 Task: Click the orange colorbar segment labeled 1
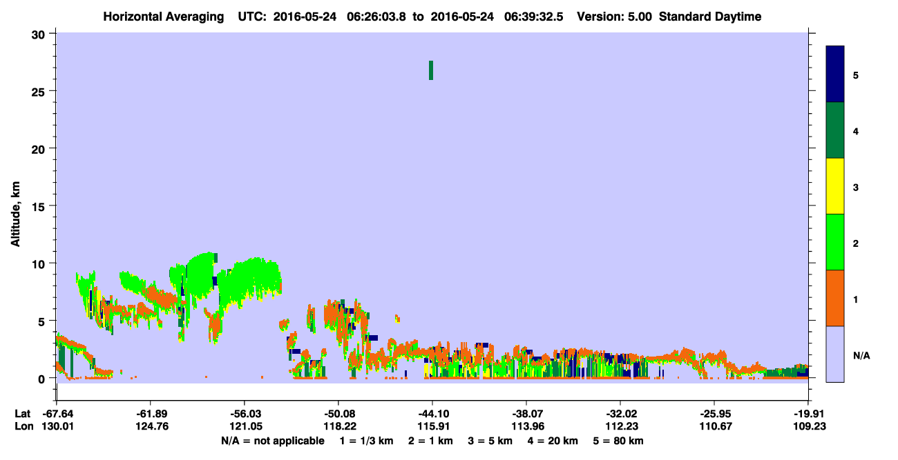[835, 298]
